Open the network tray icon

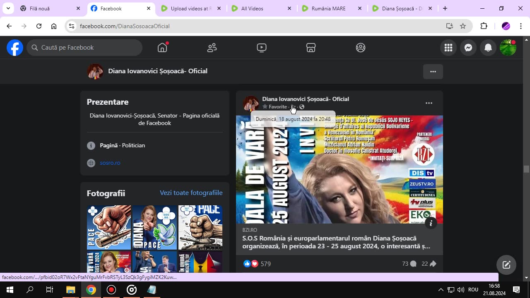click(x=451, y=290)
